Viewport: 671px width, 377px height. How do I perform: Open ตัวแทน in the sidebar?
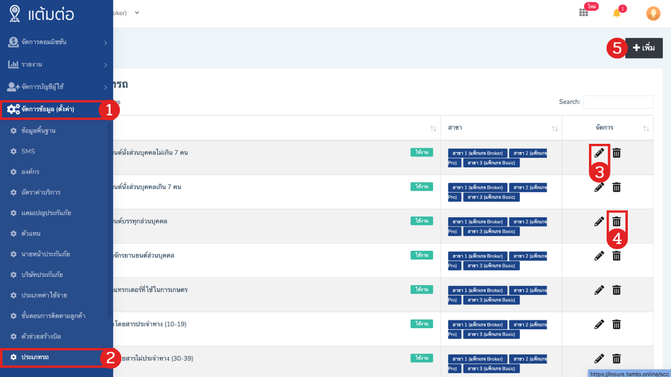click(30, 234)
